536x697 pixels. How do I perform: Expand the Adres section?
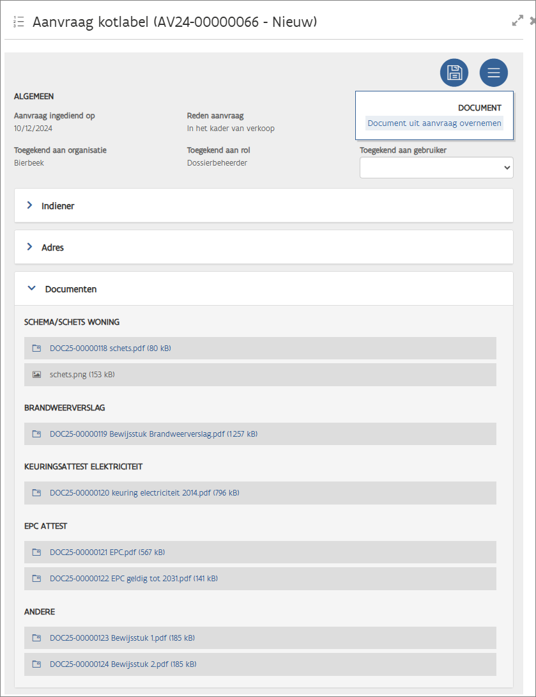pyautogui.click(x=52, y=247)
